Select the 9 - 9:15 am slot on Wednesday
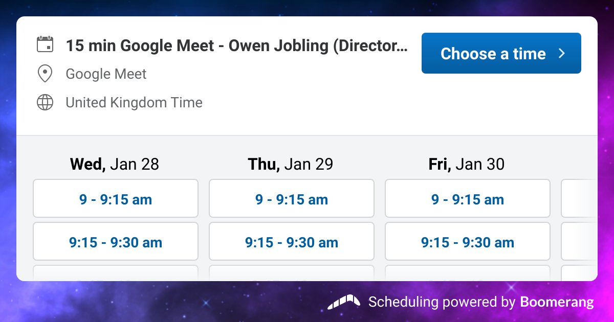614x322 pixels. [x=115, y=198]
